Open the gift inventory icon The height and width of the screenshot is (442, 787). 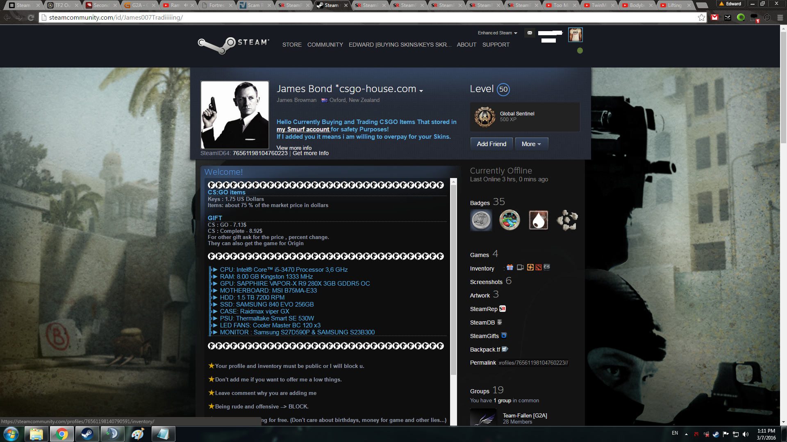click(510, 267)
